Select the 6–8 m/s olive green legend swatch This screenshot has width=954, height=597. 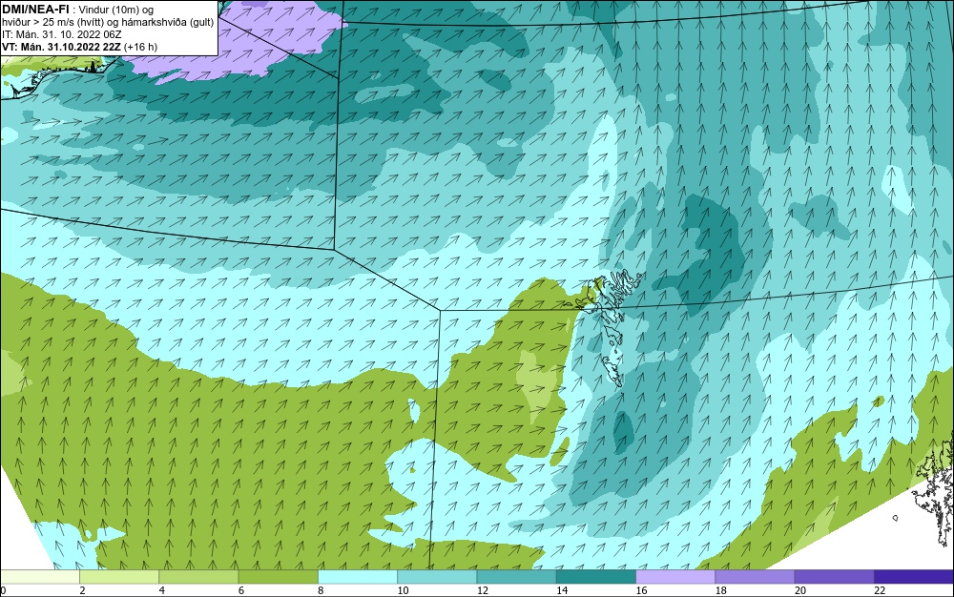point(278,577)
